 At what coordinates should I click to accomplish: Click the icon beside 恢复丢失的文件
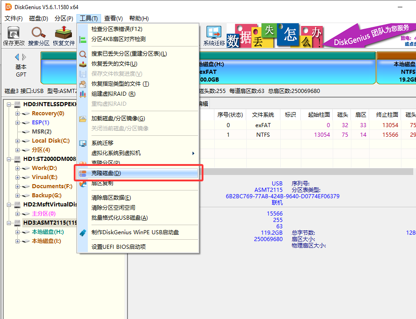pos(83,64)
